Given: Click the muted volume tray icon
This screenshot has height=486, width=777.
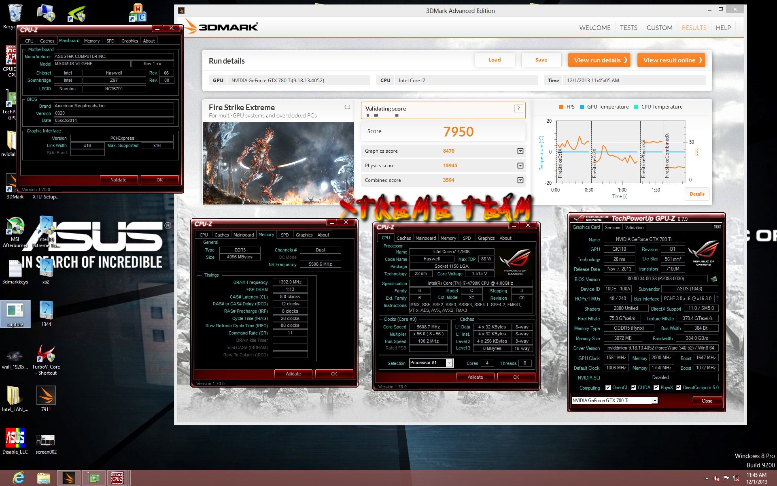Looking at the screenshot, I should click(716, 478).
